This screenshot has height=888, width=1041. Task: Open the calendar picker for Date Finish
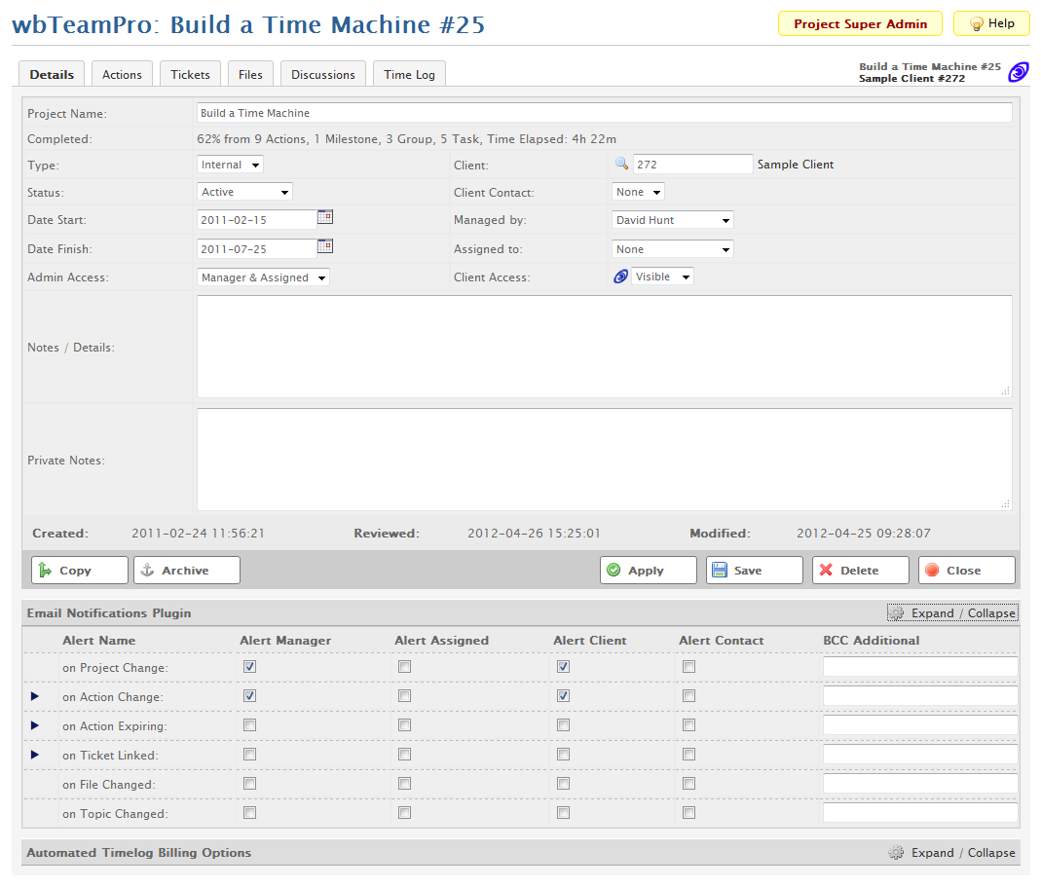click(325, 247)
